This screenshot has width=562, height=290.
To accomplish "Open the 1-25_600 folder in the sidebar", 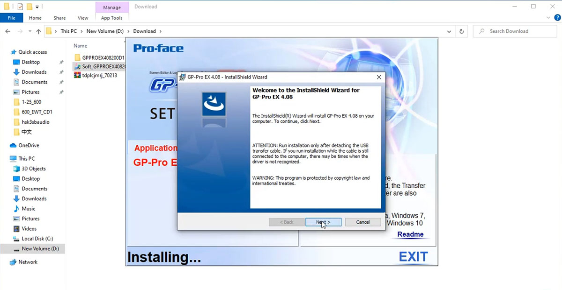I will coord(31,102).
